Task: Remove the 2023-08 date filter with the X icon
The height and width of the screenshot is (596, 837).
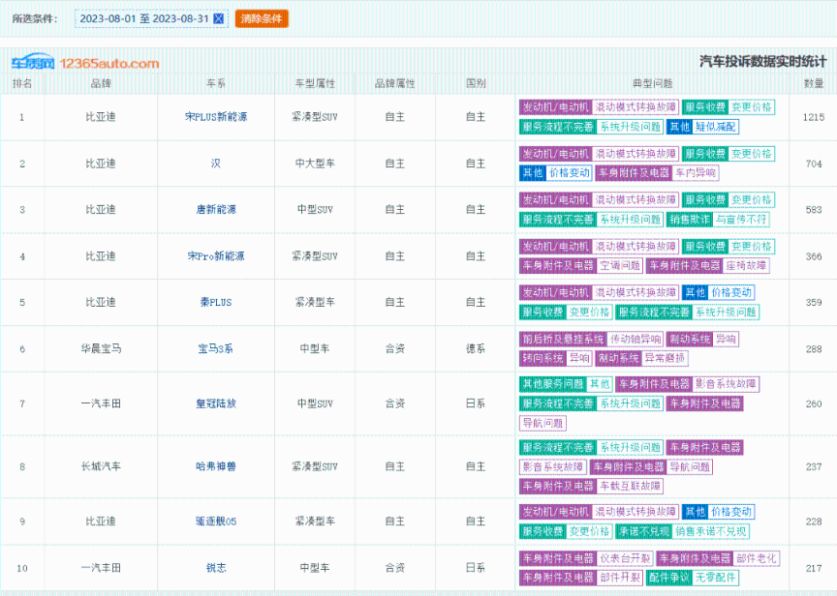Action: click(218, 18)
